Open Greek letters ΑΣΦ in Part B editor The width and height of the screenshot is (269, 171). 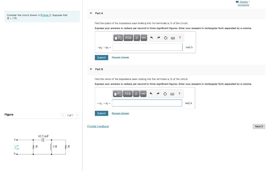click(x=127, y=93)
